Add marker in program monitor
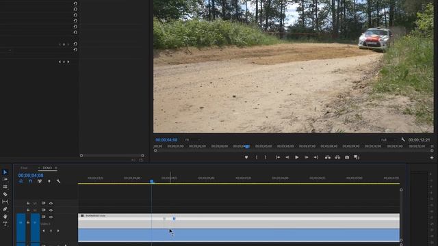 [x=246, y=157]
